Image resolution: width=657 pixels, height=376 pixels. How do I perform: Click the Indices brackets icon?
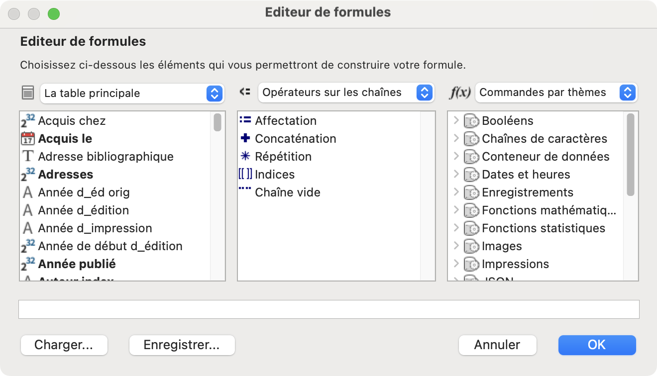tap(245, 175)
